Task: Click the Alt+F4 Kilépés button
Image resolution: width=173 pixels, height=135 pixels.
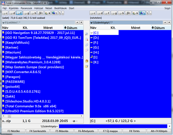Action: coord(159,131)
